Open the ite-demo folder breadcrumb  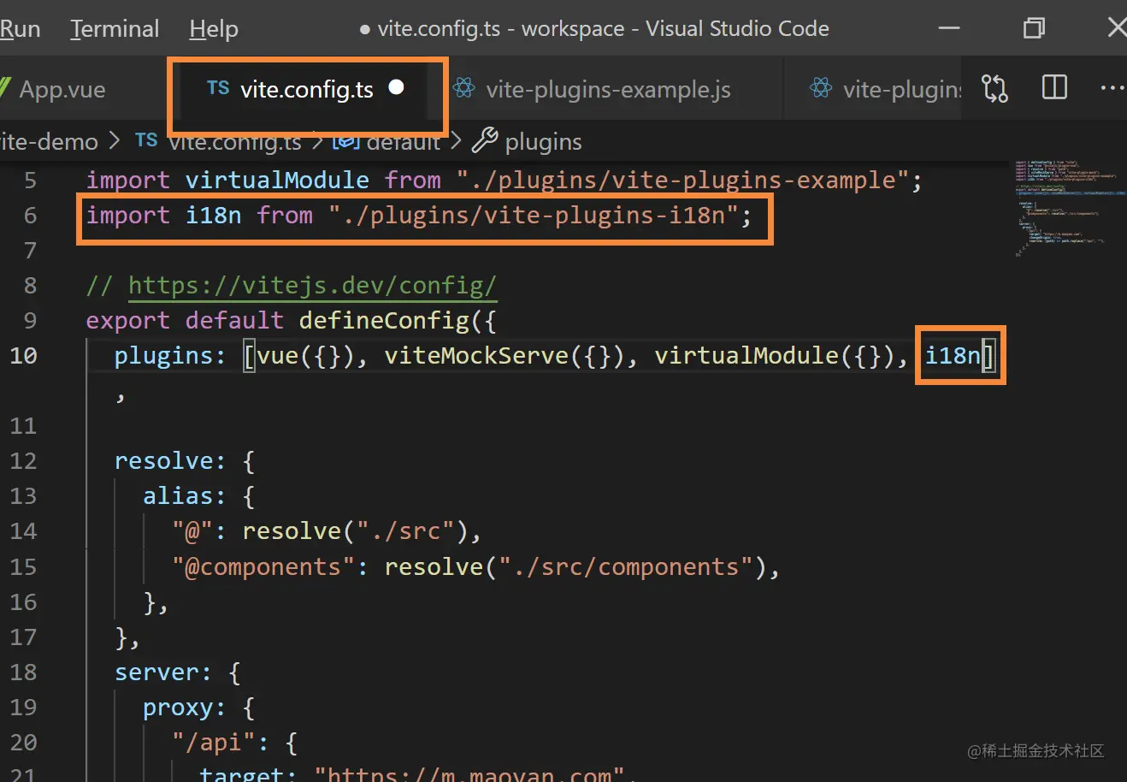click(49, 141)
